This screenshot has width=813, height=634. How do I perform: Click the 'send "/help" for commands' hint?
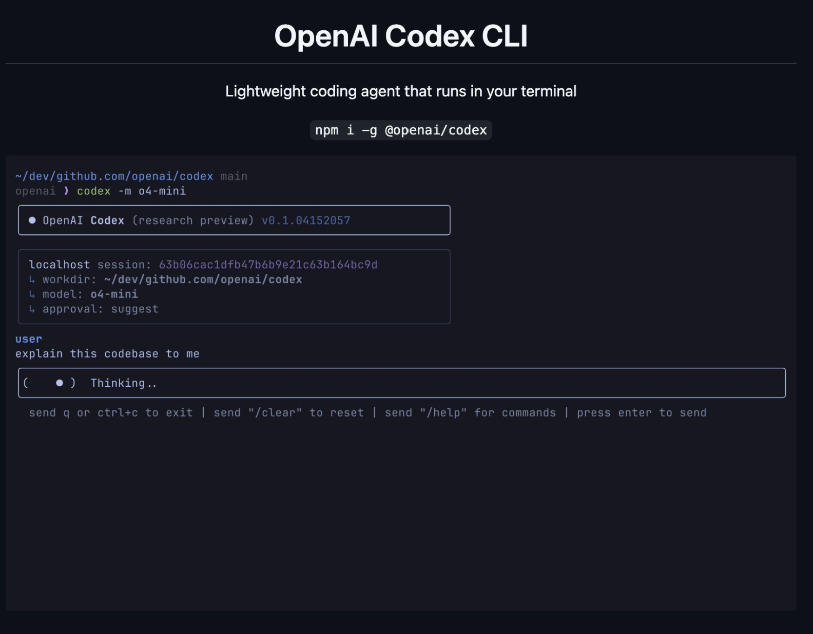point(470,413)
